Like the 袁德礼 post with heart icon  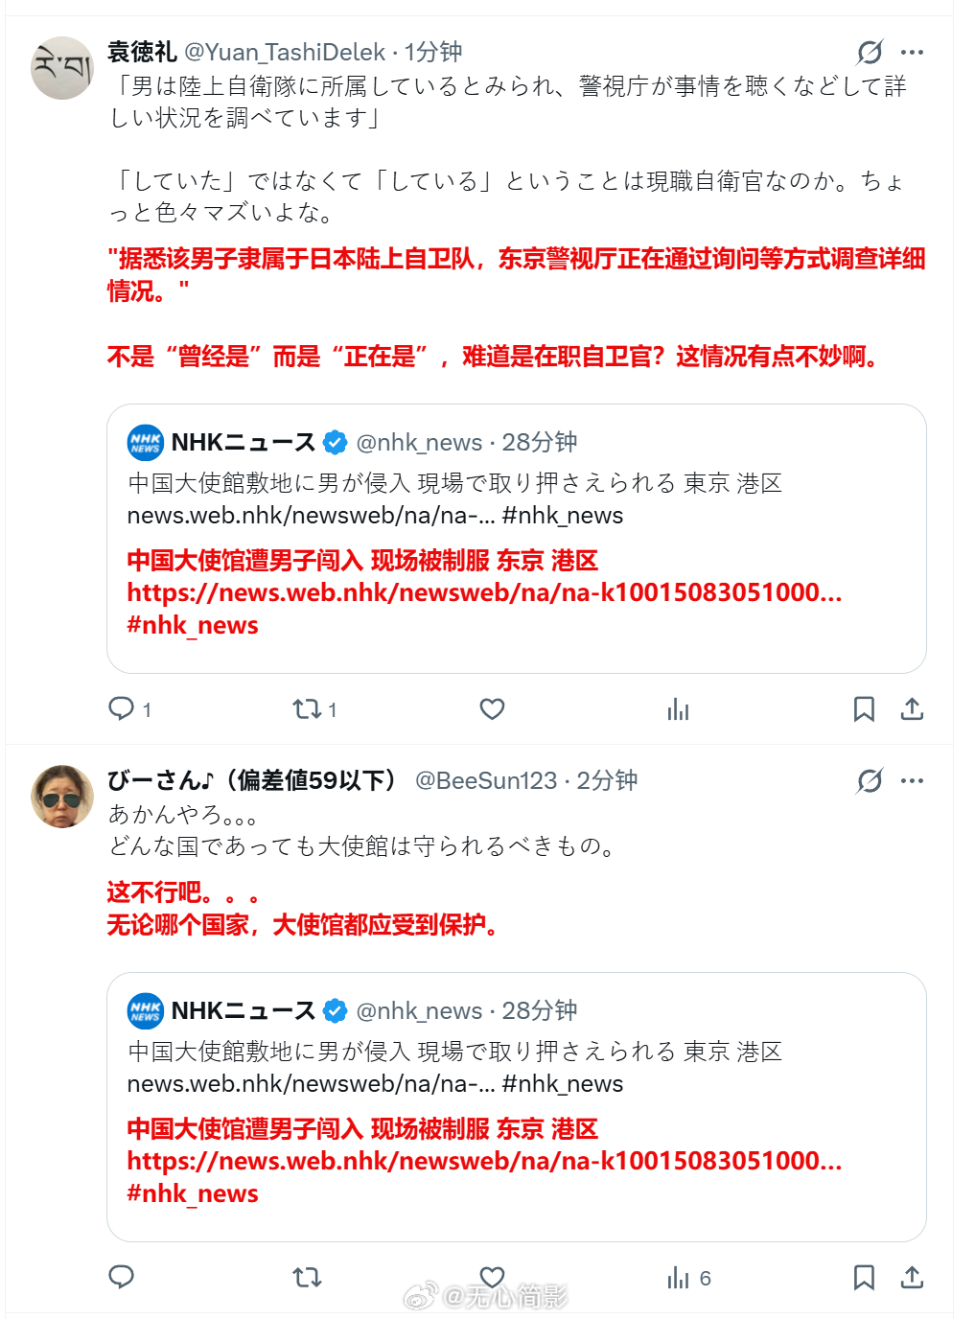492,708
